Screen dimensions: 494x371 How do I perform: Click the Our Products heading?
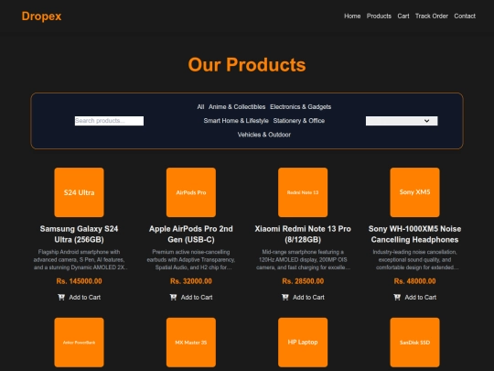(247, 65)
